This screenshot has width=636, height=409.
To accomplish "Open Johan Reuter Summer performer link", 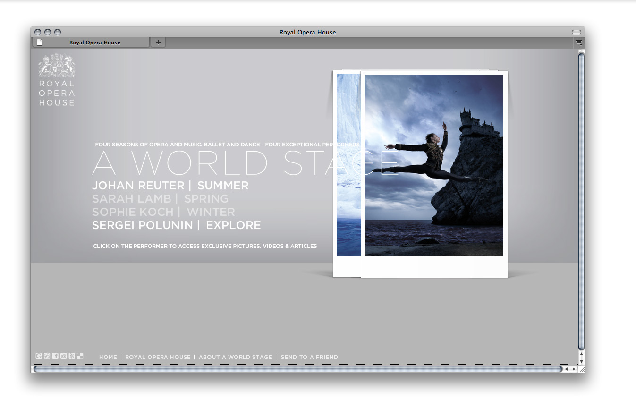I will (x=170, y=186).
